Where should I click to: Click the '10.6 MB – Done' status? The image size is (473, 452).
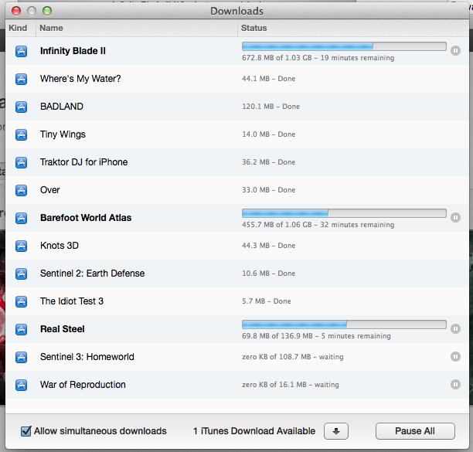tap(268, 274)
